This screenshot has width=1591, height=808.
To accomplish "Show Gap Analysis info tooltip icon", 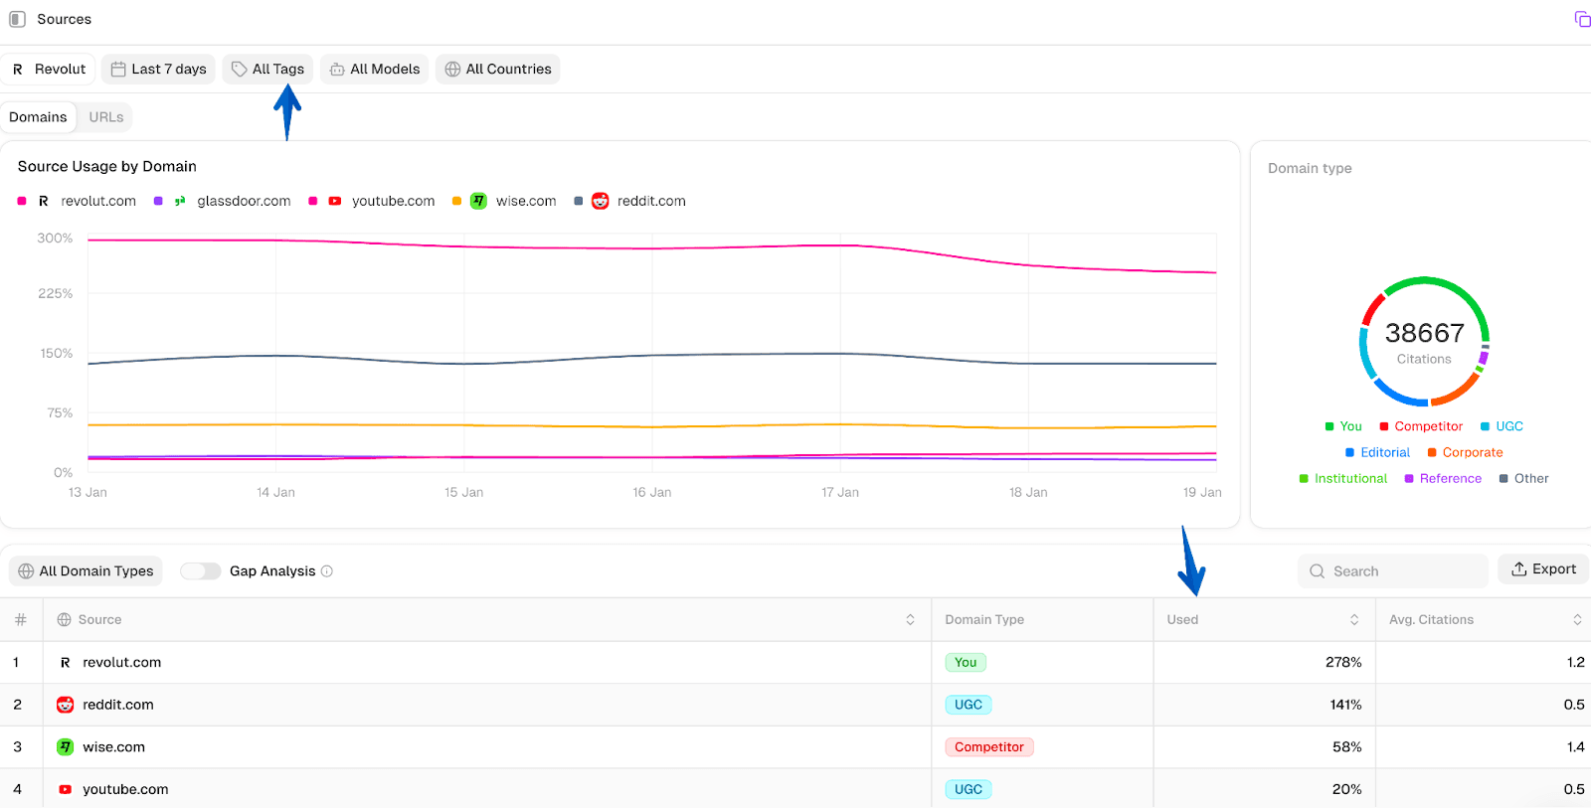I will [x=327, y=570].
